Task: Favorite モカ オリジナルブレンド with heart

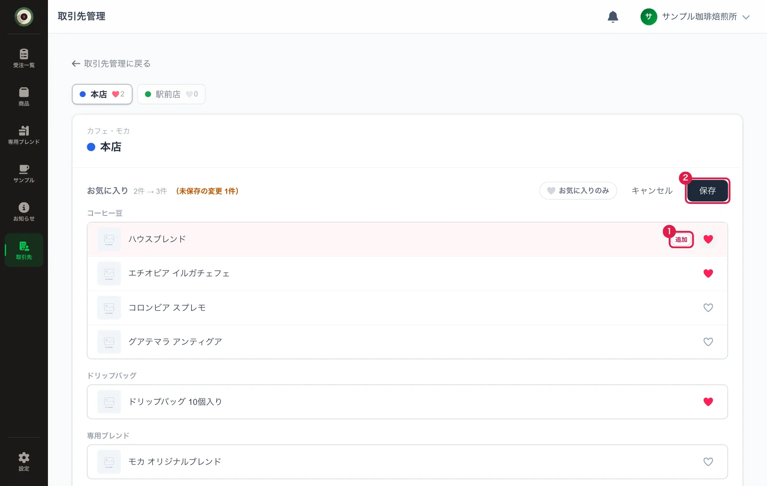Action: point(708,462)
